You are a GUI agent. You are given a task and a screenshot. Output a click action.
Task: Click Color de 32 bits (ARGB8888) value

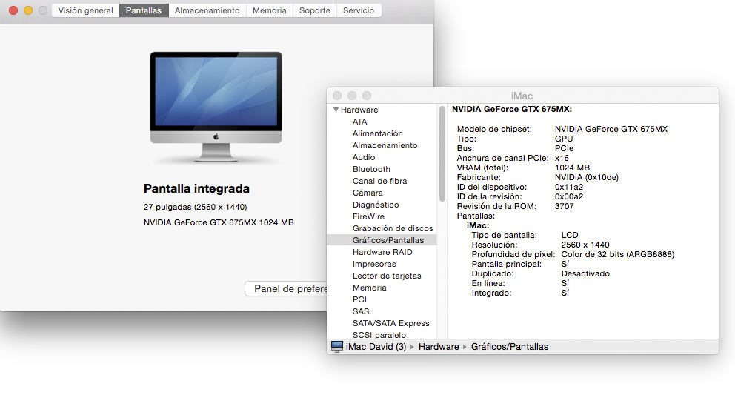coord(618,254)
